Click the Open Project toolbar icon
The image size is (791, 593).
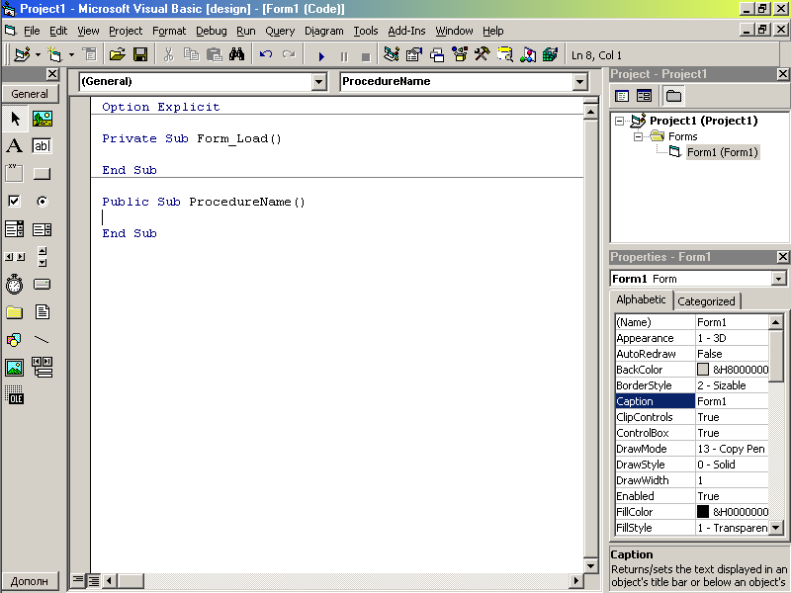(117, 54)
